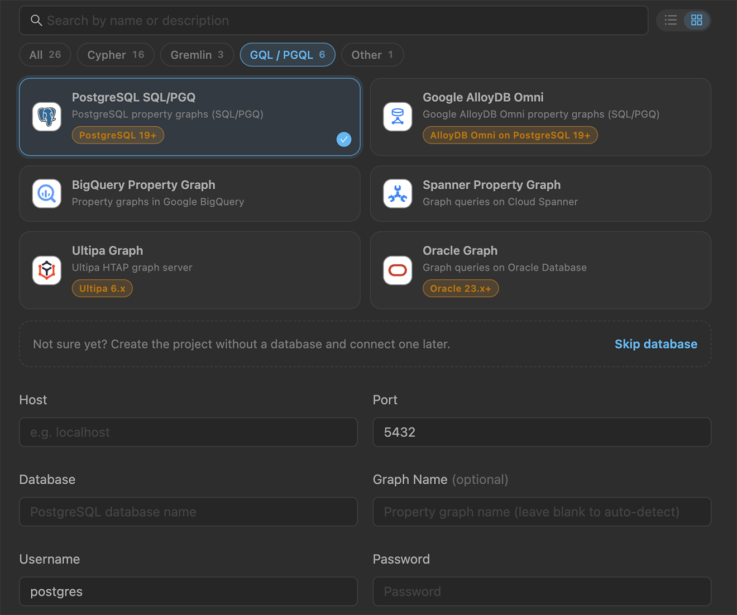Click 'Graph queries on Cloud Spanner' description
The height and width of the screenshot is (615, 737).
click(x=500, y=202)
